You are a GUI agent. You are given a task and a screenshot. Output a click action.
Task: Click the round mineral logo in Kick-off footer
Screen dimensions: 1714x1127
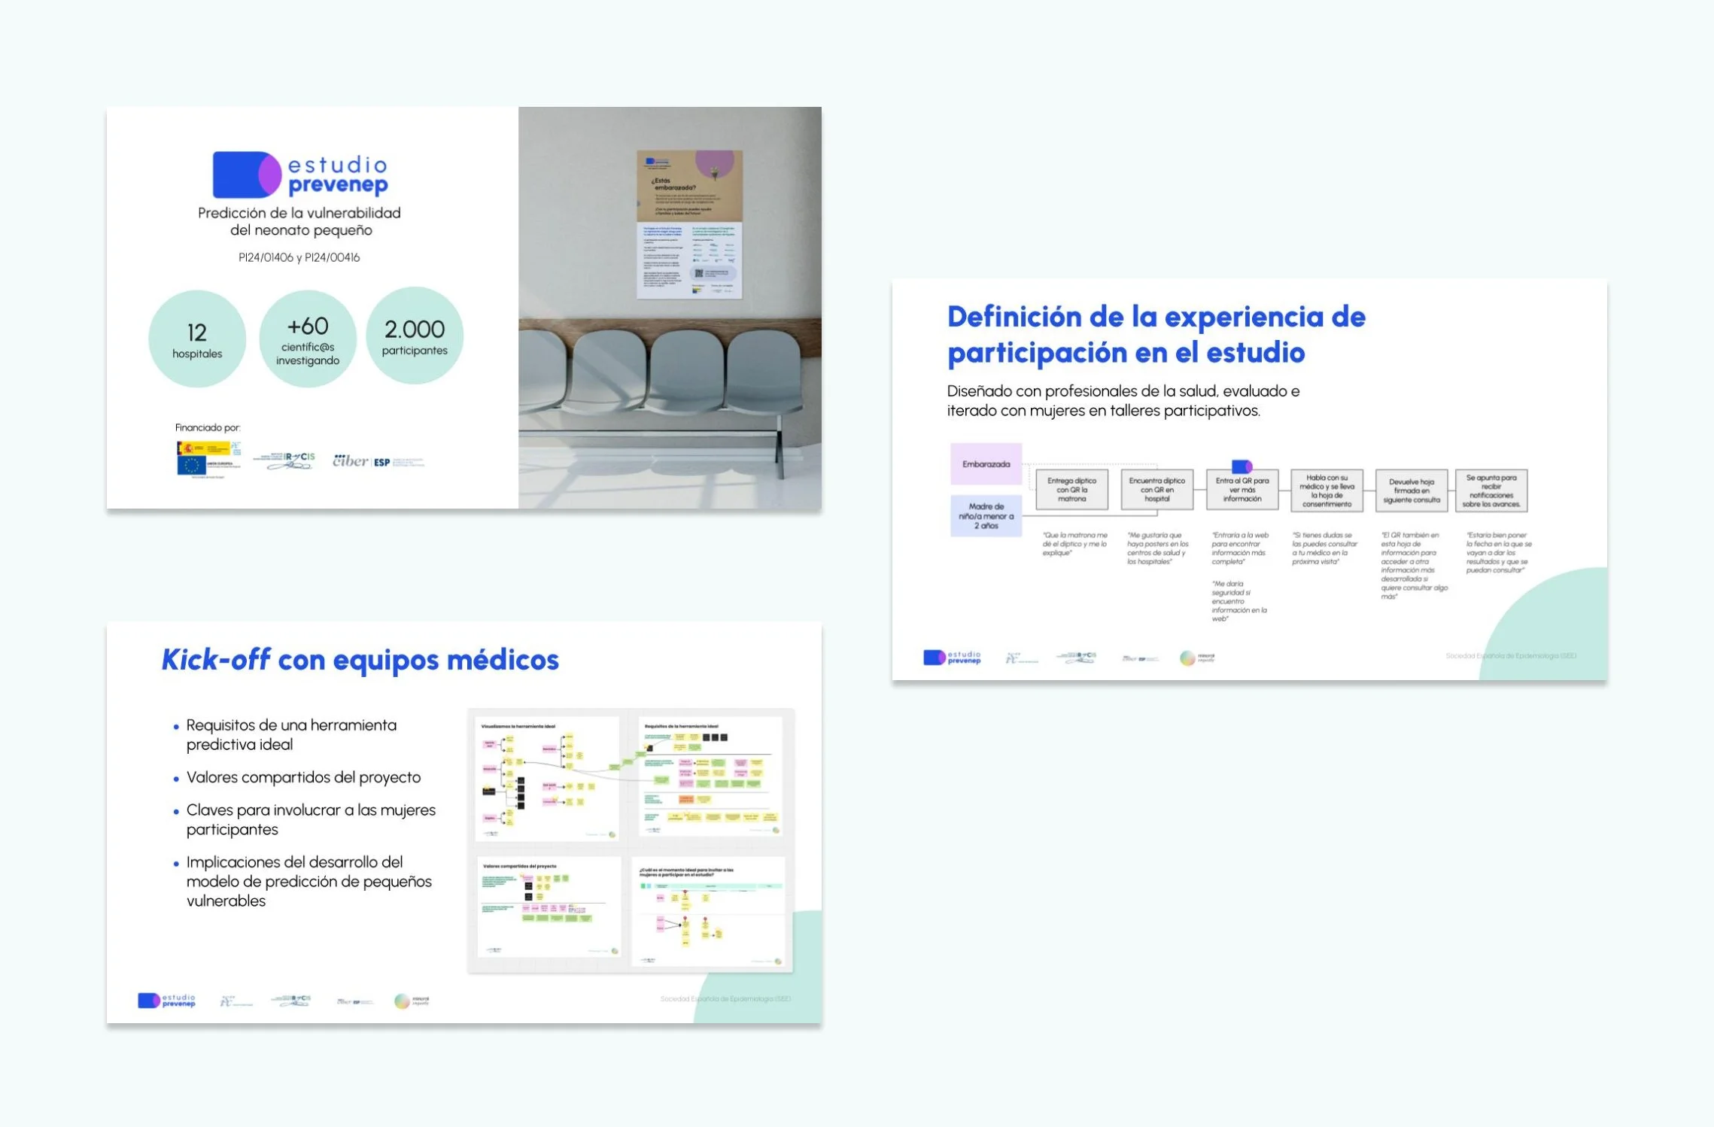point(403,1001)
